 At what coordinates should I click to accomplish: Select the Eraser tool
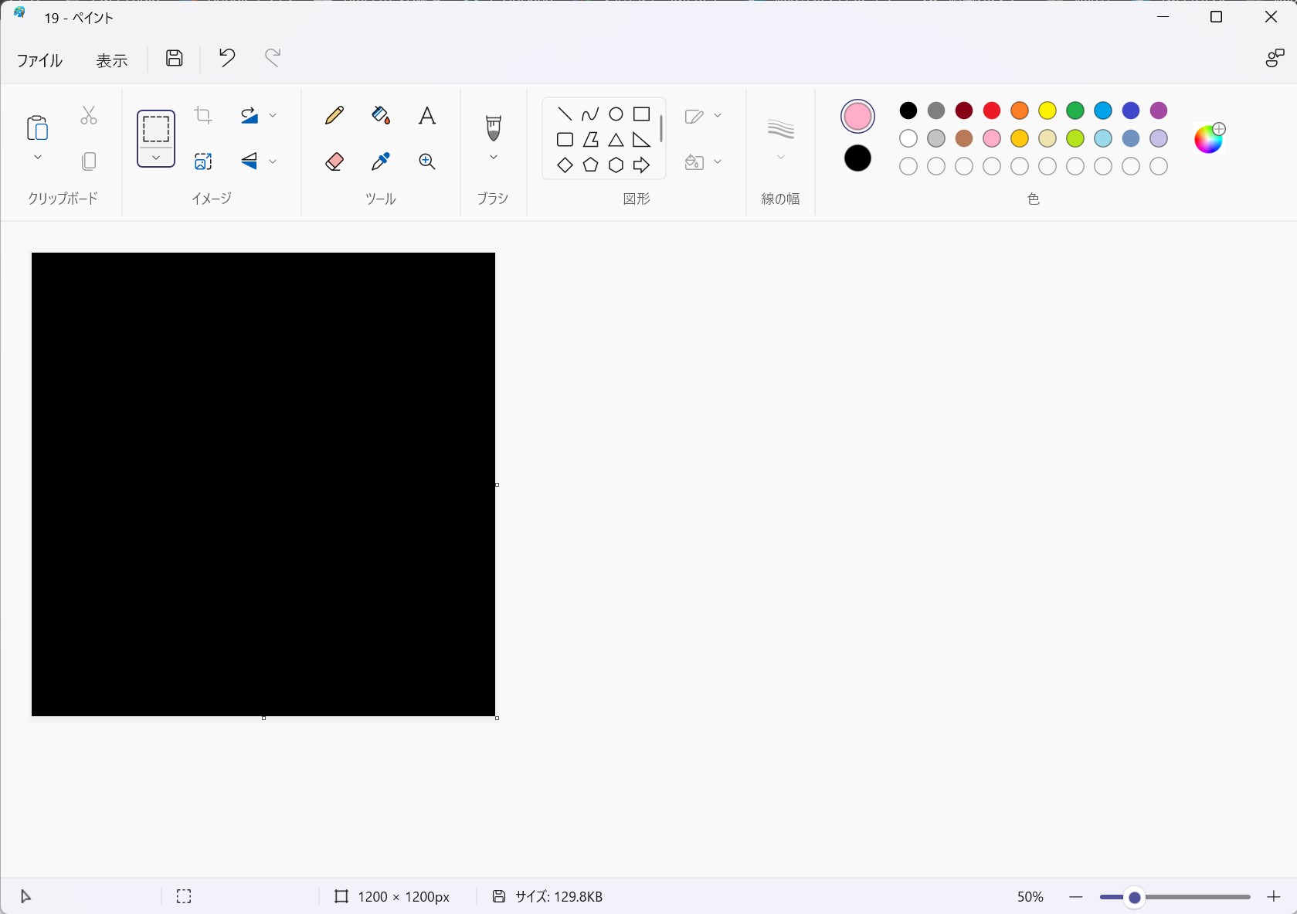click(334, 161)
